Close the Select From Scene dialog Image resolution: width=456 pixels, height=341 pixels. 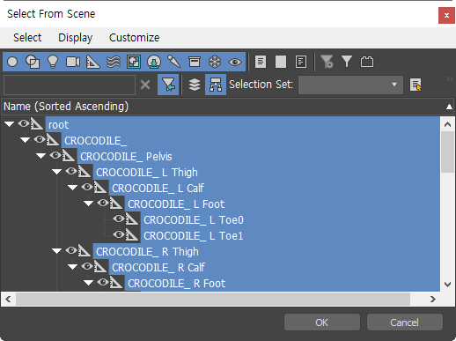pyautogui.click(x=446, y=15)
